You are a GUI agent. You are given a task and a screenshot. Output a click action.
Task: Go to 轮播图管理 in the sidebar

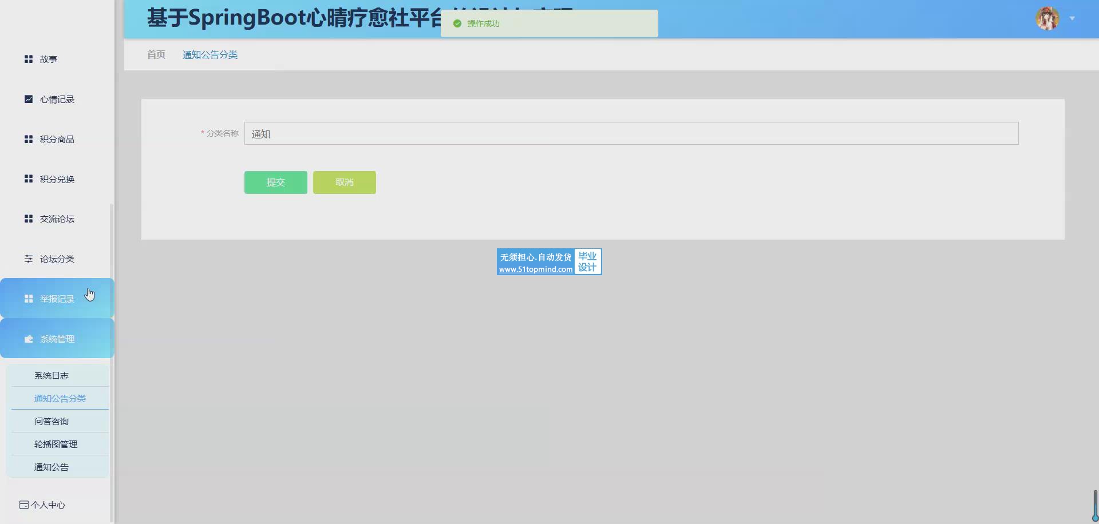pyautogui.click(x=56, y=444)
